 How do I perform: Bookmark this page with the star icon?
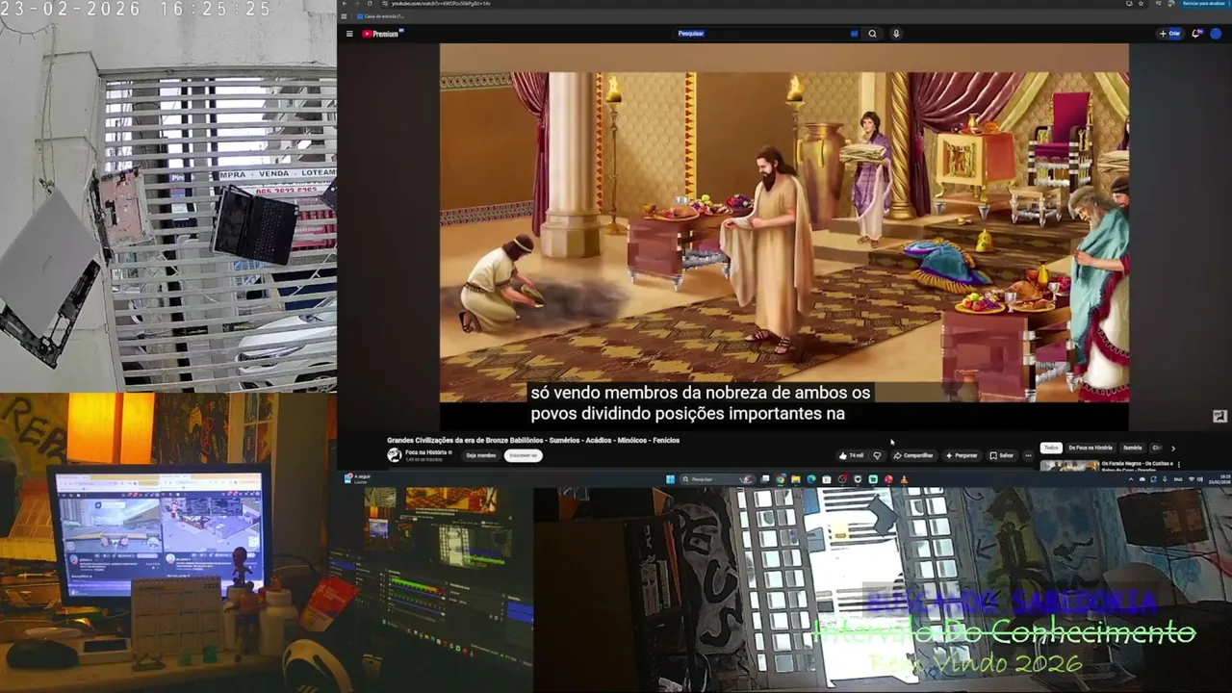1142,4
